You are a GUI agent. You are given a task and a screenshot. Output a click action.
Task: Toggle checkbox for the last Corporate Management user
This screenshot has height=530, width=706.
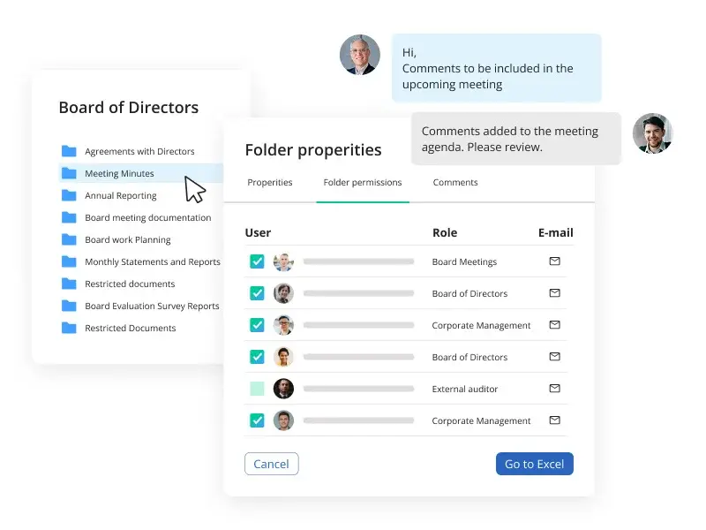257,420
